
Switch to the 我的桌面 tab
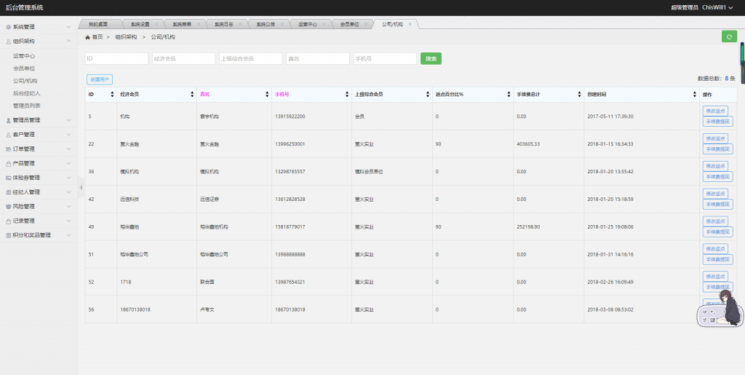point(97,24)
